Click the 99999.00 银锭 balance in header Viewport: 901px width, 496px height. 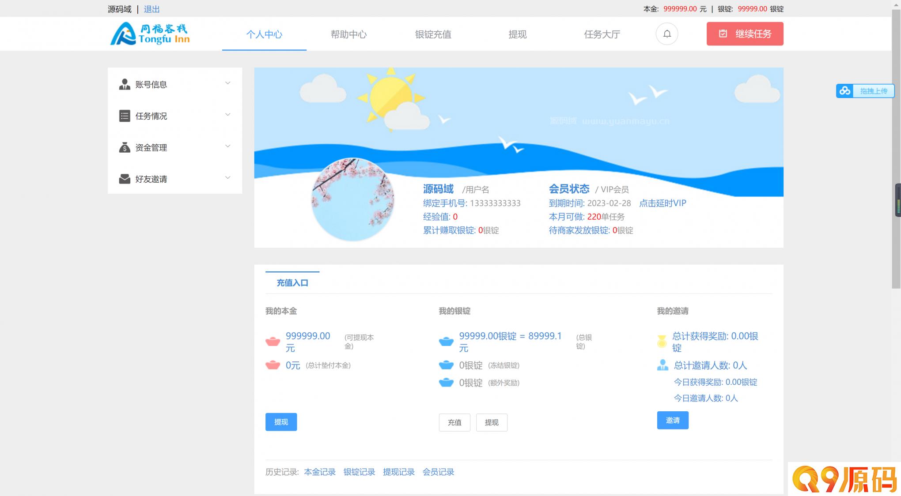[753, 9]
